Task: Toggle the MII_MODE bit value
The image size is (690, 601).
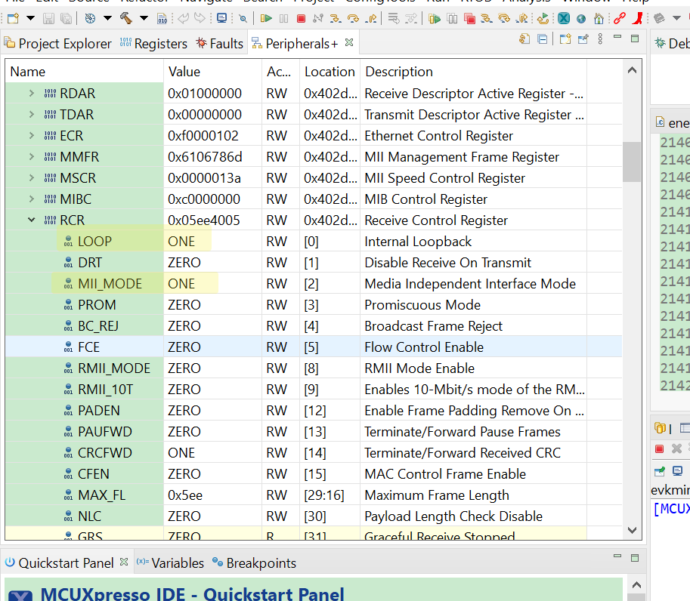Action: [187, 283]
